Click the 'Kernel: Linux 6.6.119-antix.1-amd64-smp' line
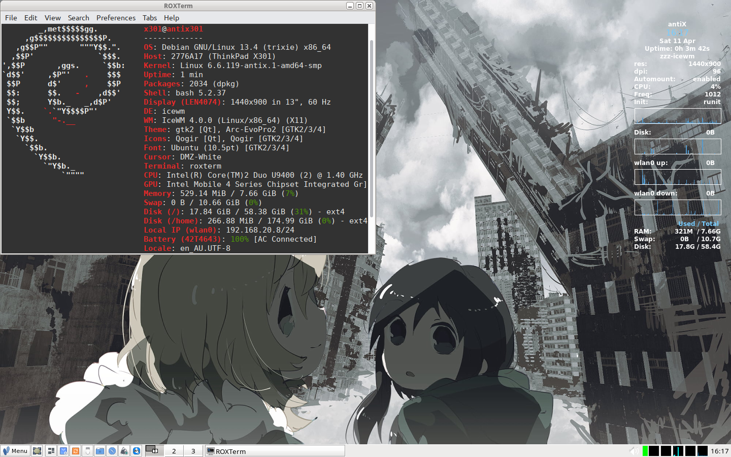 233,66
